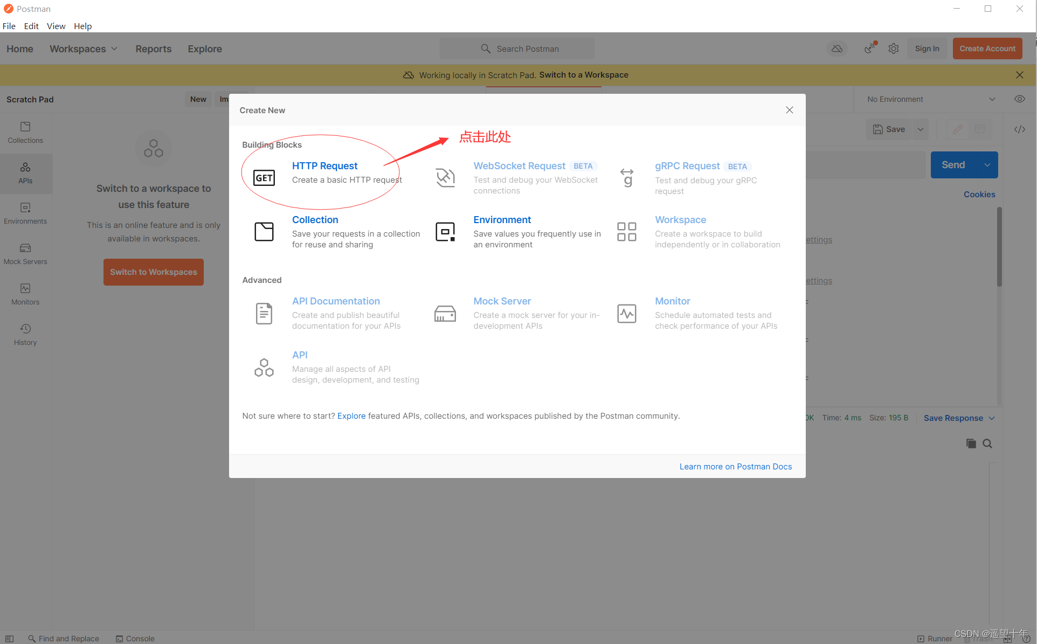Screen dimensions: 1037x644
Task: Open the View menu
Action: point(56,26)
